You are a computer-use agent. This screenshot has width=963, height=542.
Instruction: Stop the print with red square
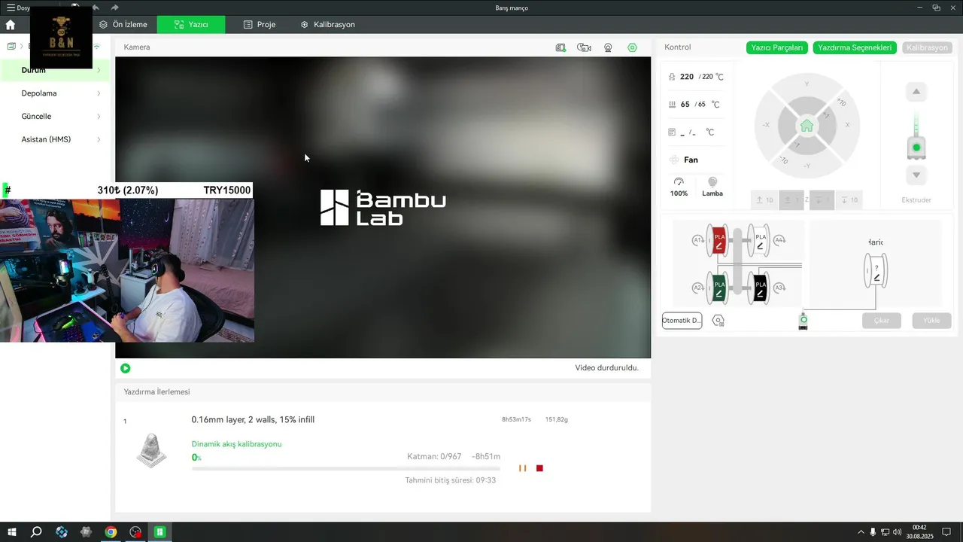pos(539,468)
